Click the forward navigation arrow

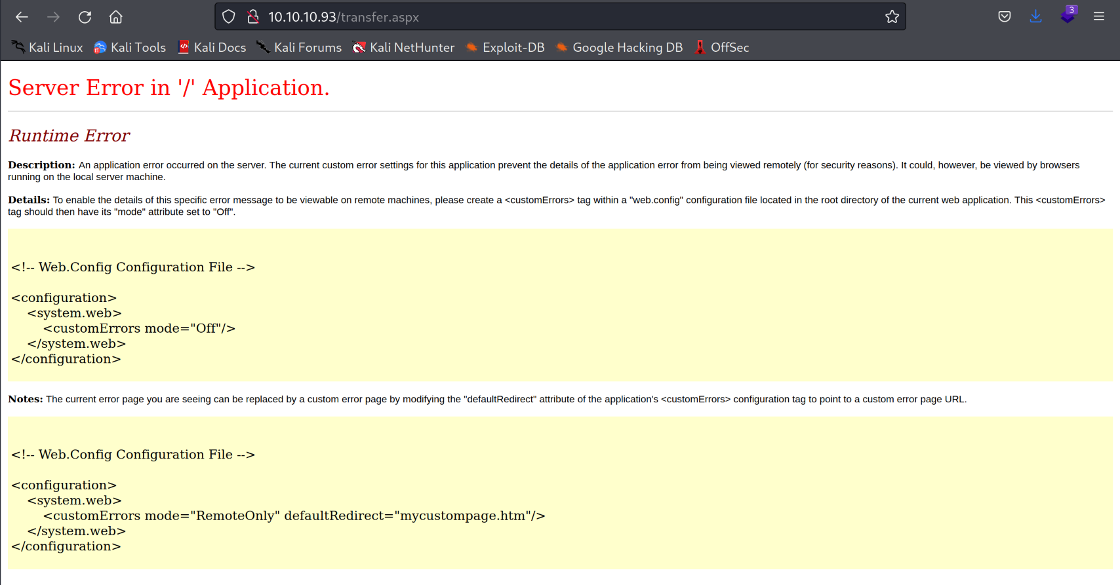(x=53, y=17)
